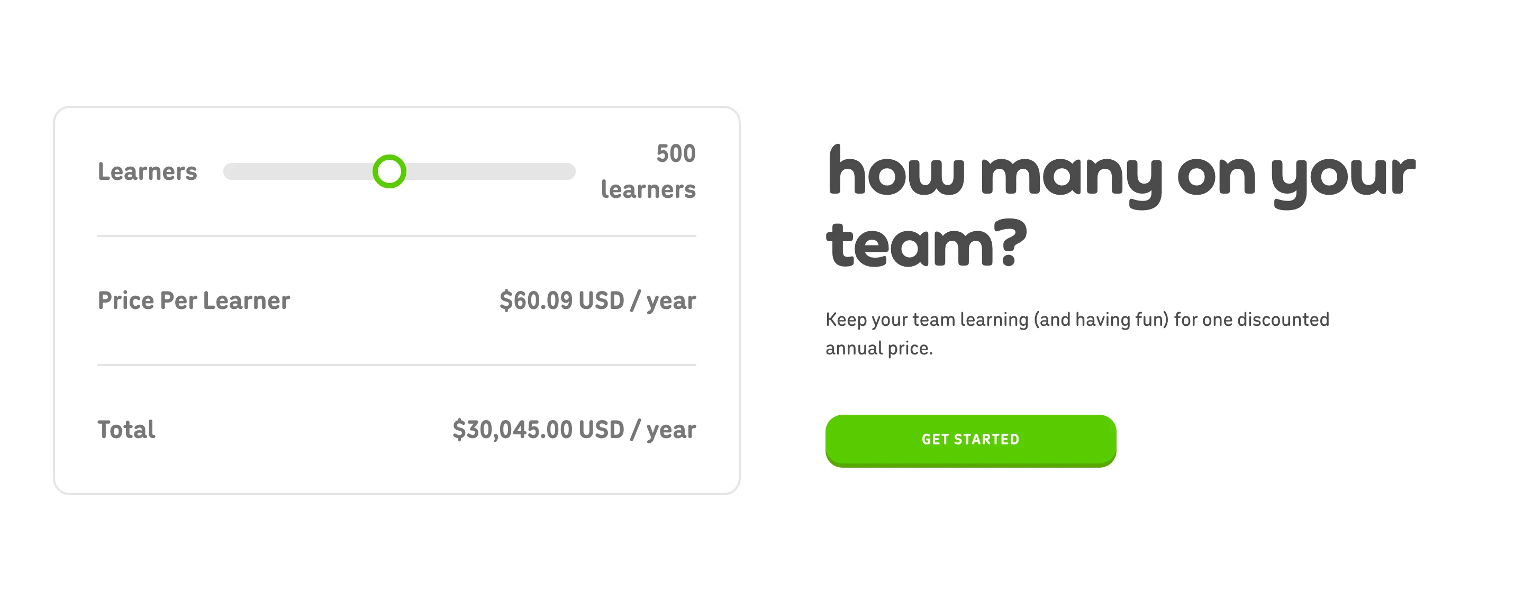Select the $30,045.00 USD / year total

[574, 430]
